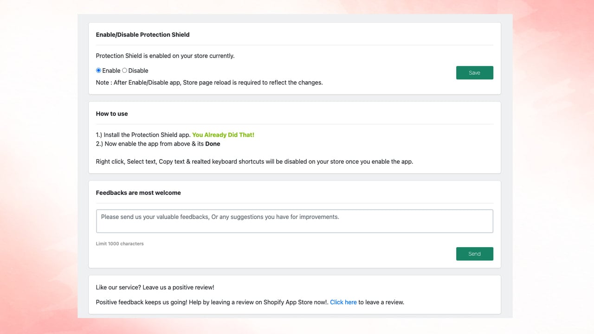
Task: Focus the feedback suggestions text area
Action: click(x=294, y=221)
